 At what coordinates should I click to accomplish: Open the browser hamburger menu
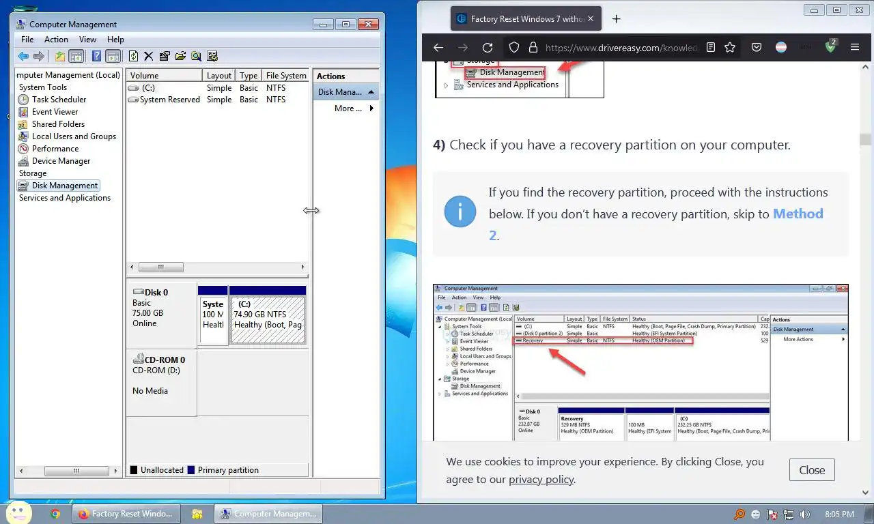855,48
